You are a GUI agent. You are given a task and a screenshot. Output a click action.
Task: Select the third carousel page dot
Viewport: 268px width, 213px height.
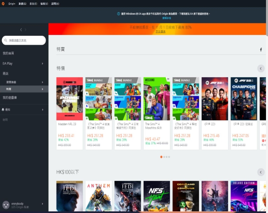167,157
